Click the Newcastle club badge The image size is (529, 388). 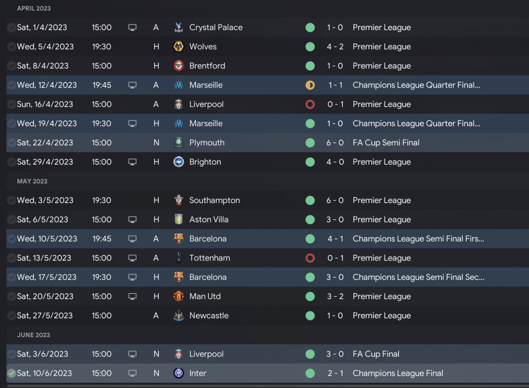(179, 316)
